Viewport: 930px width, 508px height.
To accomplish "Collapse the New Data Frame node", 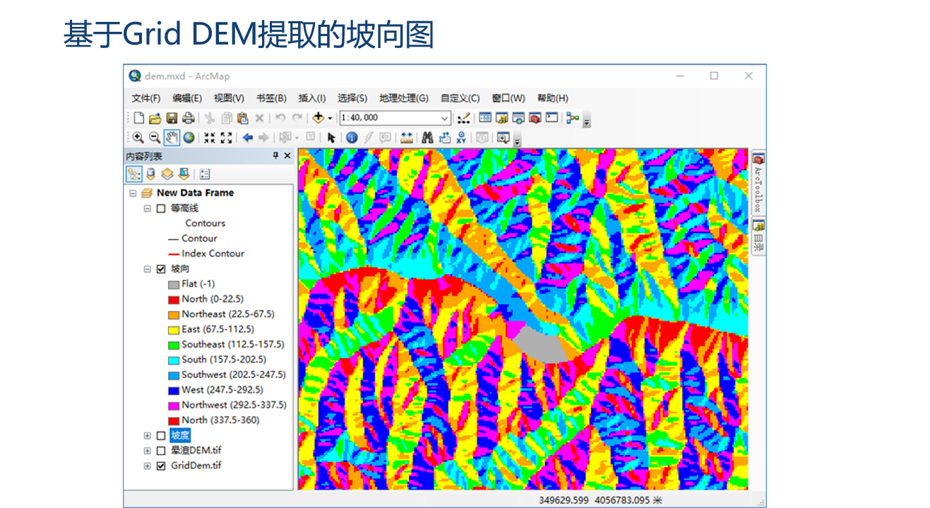I will [x=133, y=193].
